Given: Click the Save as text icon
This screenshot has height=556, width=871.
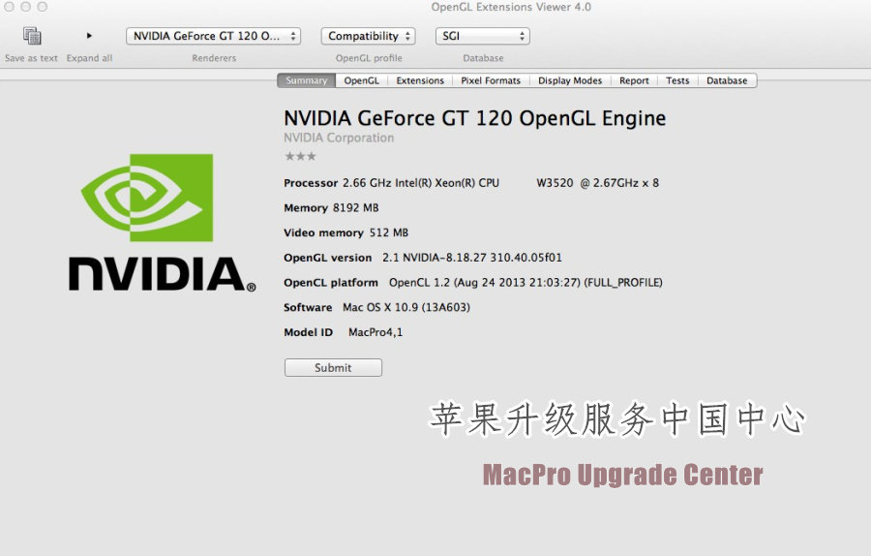Looking at the screenshot, I should (x=32, y=36).
